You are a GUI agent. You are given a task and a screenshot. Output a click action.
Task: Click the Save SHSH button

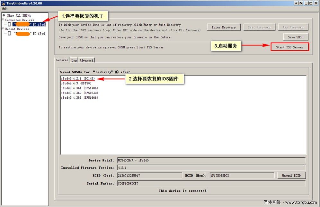pos(295,37)
